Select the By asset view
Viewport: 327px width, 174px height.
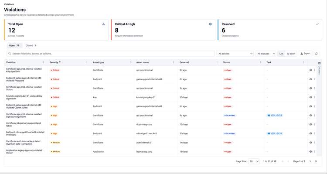(x=291, y=54)
